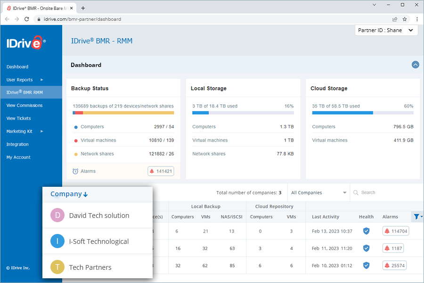Open a new browser tab
This screenshot has height=283, width=424.
(x=83, y=8)
